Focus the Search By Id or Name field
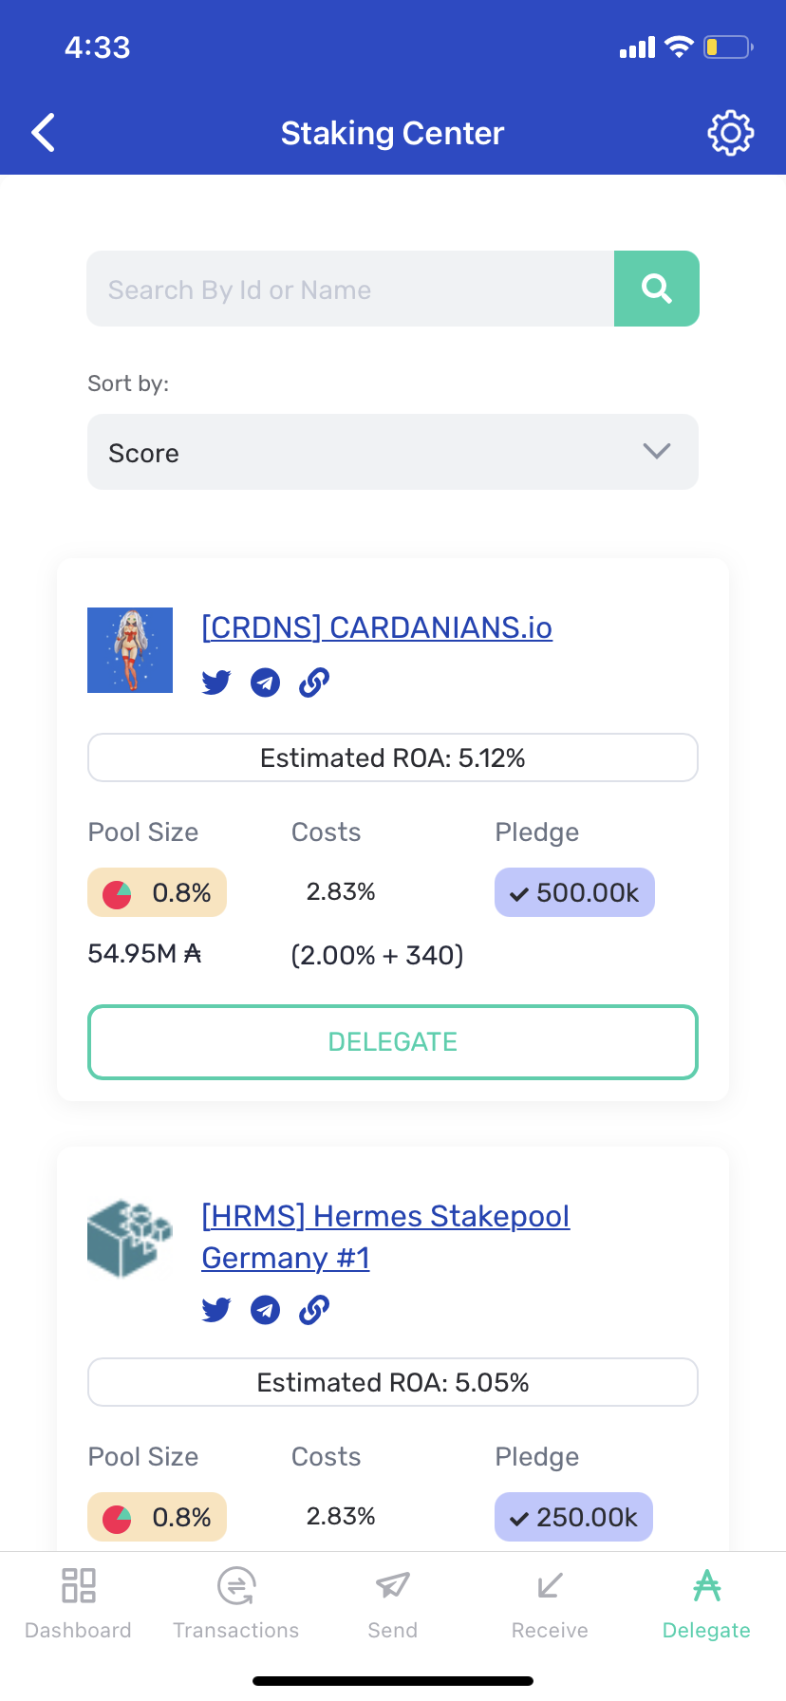 pyautogui.click(x=350, y=289)
